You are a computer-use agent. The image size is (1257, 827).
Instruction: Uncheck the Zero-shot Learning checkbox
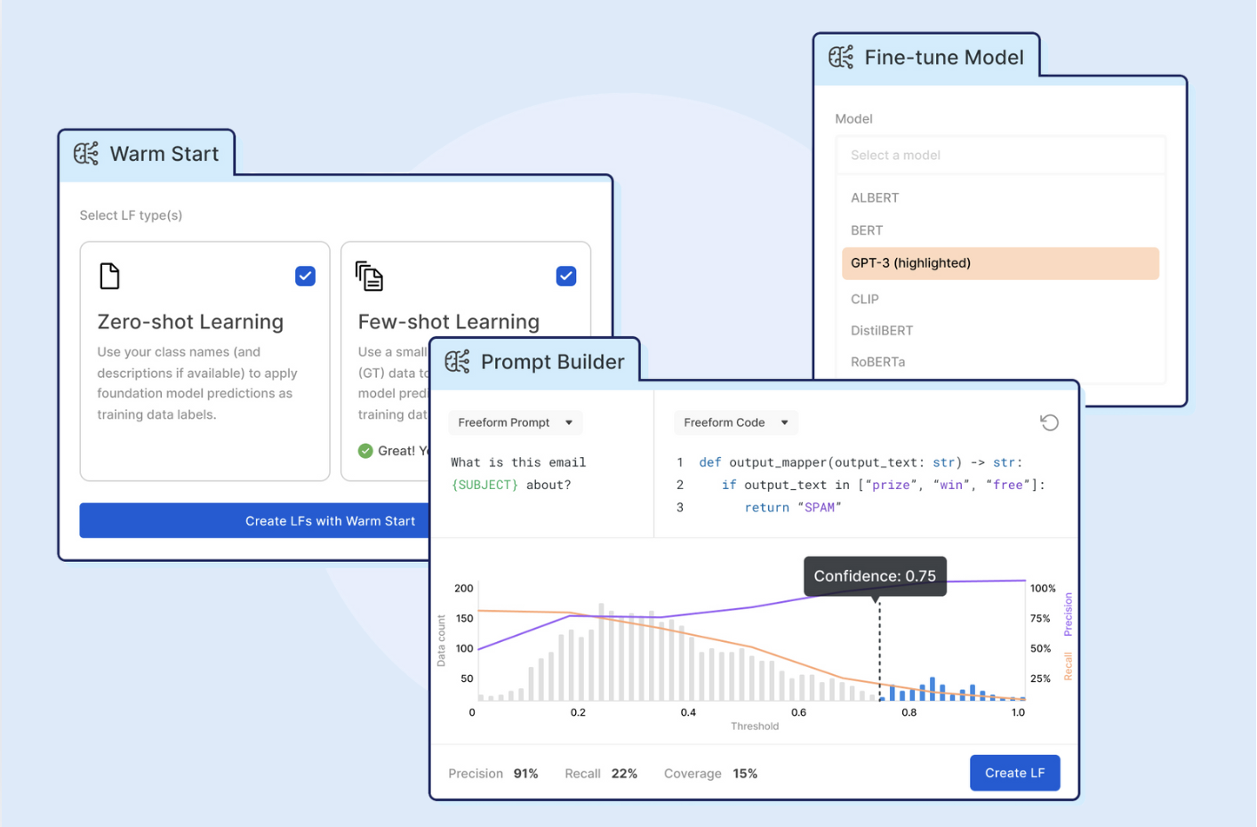[305, 276]
